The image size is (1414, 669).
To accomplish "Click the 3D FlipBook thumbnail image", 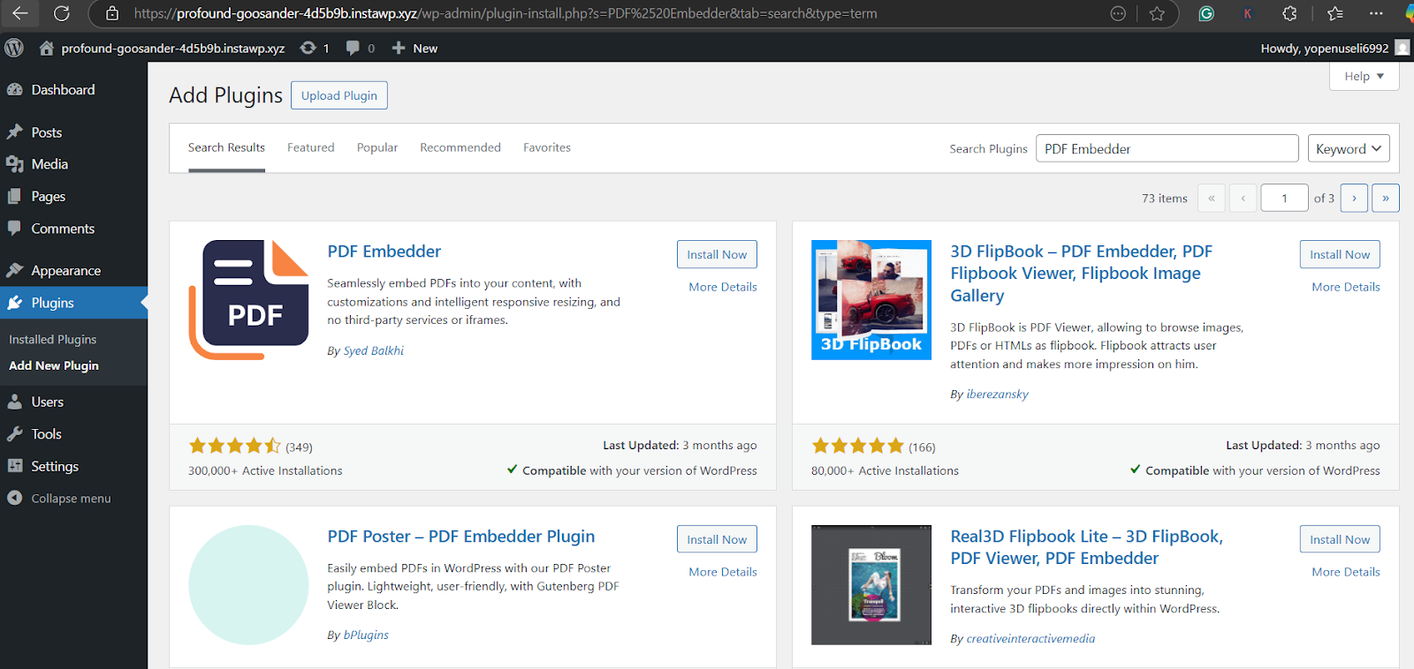I will click(x=871, y=300).
